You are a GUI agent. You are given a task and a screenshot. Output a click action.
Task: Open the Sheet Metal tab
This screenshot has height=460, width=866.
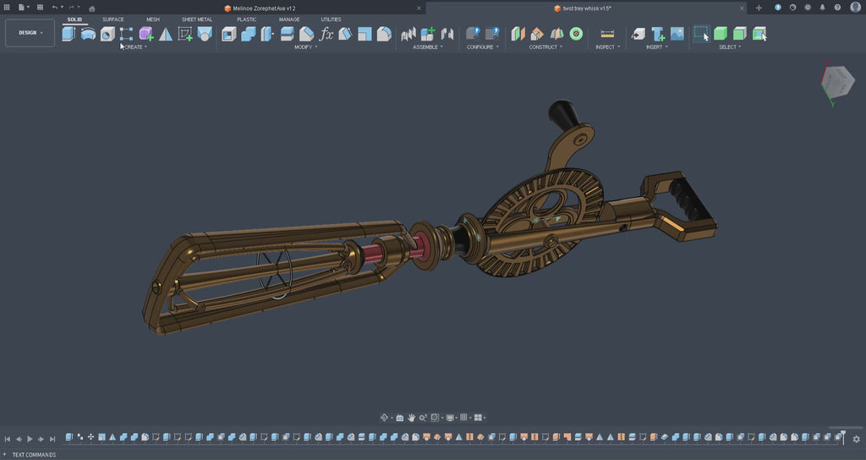197,19
